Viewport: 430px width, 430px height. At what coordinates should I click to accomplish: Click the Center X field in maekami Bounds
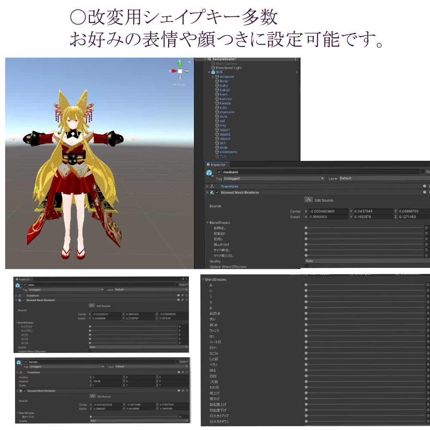pyautogui.click(x=328, y=211)
